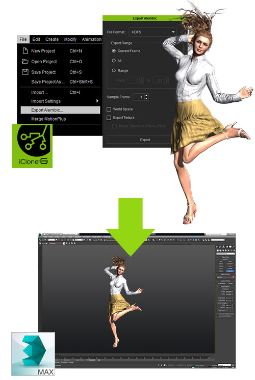The width and height of the screenshot is (255, 380).
Task: Select the Shapes category icon in 3ds Max
Action: (x=220, y=250)
